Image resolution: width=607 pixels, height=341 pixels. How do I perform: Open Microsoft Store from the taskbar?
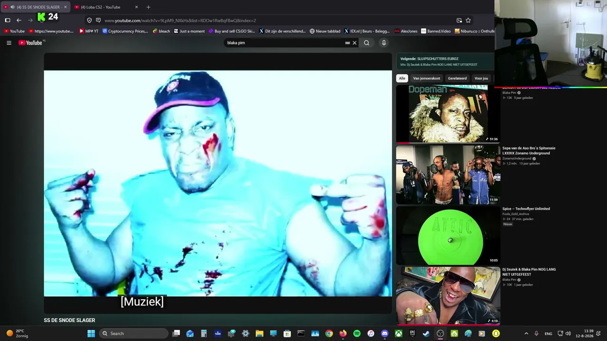[287, 333]
